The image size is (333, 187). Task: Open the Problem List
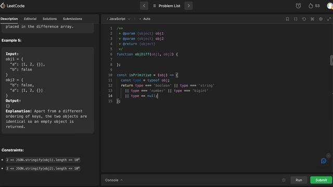click(166, 6)
